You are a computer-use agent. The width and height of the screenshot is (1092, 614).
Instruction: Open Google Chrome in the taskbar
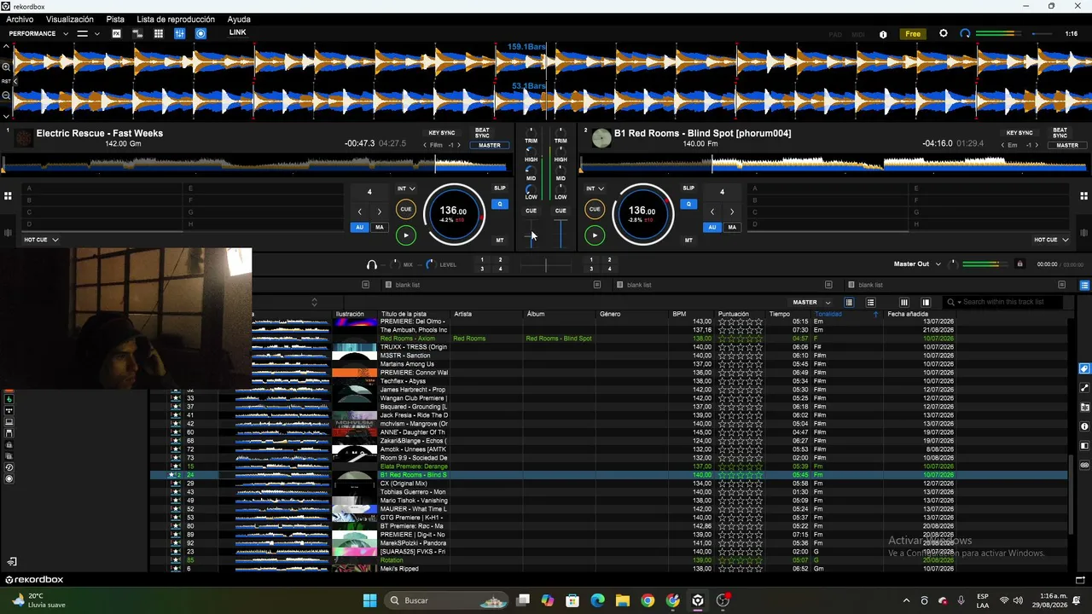(x=648, y=600)
